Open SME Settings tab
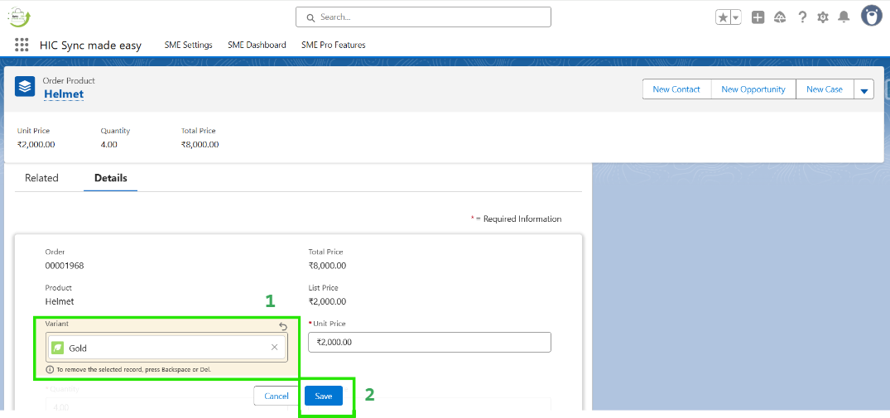890x418 pixels. pyautogui.click(x=189, y=45)
